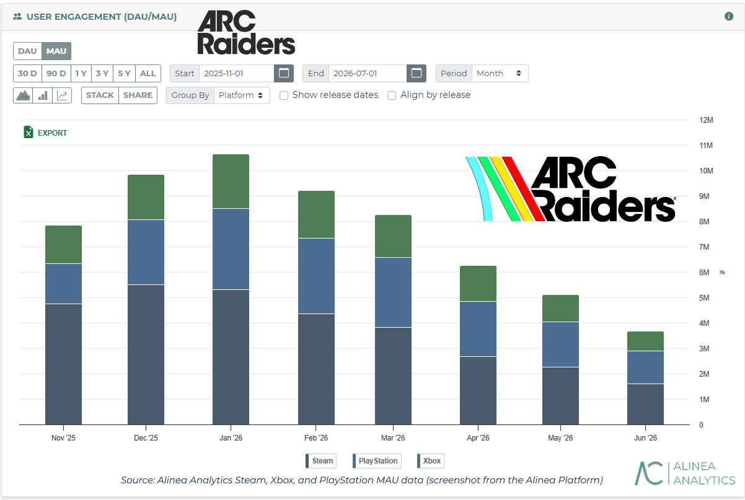745x500 pixels.
Task: Set the range to 5 Y
Action: coord(124,73)
